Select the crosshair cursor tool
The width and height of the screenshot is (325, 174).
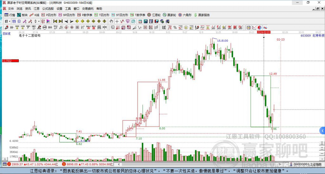tap(117, 21)
